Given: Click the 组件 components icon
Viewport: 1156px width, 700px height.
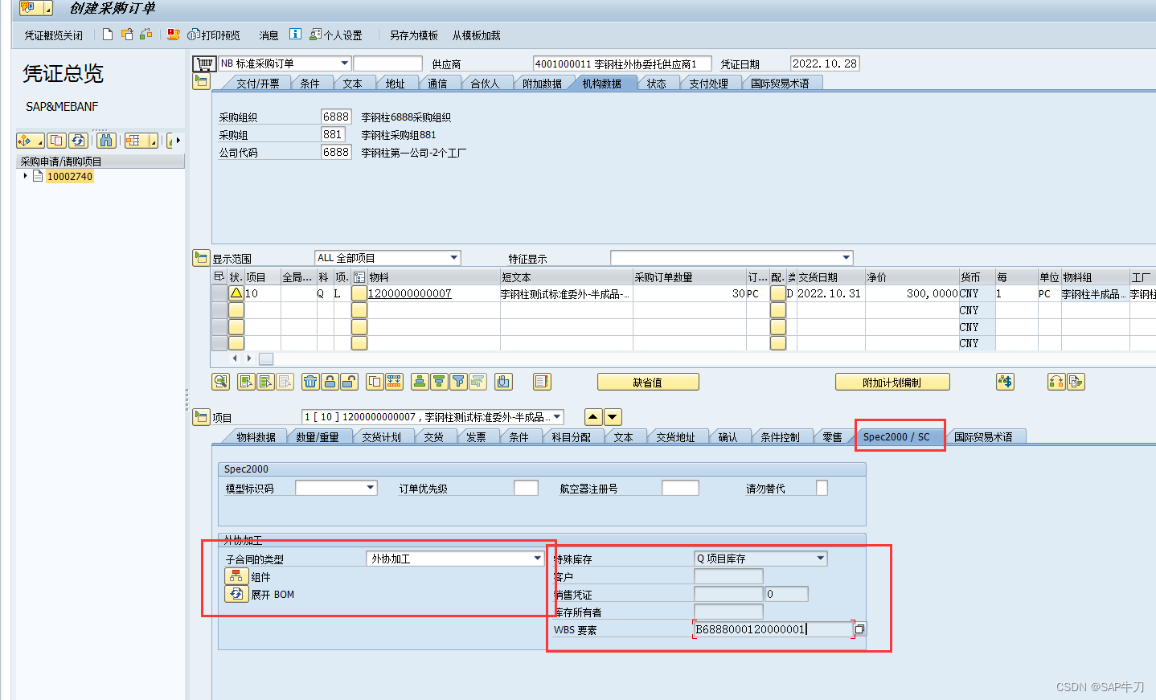Looking at the screenshot, I should pyautogui.click(x=236, y=576).
